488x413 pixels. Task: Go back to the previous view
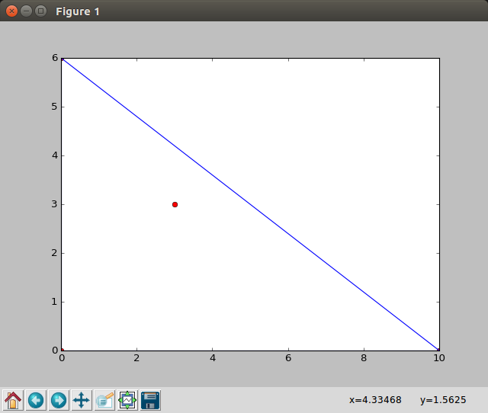click(x=36, y=400)
